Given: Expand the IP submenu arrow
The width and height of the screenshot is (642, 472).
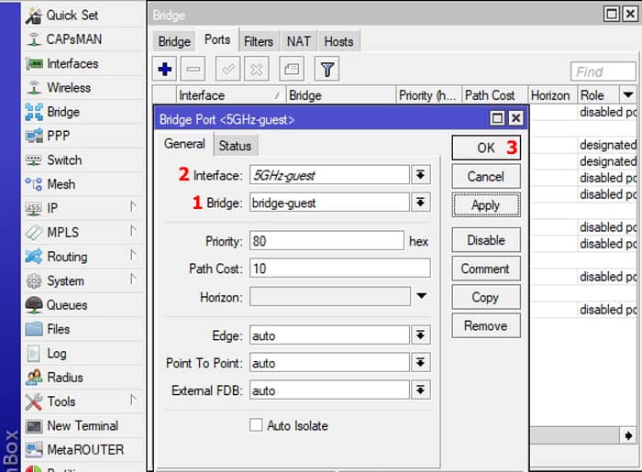Looking at the screenshot, I should pos(133,207).
